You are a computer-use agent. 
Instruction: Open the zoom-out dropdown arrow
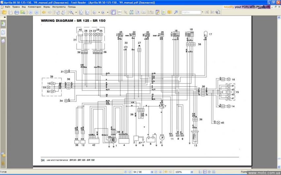point(99,12)
